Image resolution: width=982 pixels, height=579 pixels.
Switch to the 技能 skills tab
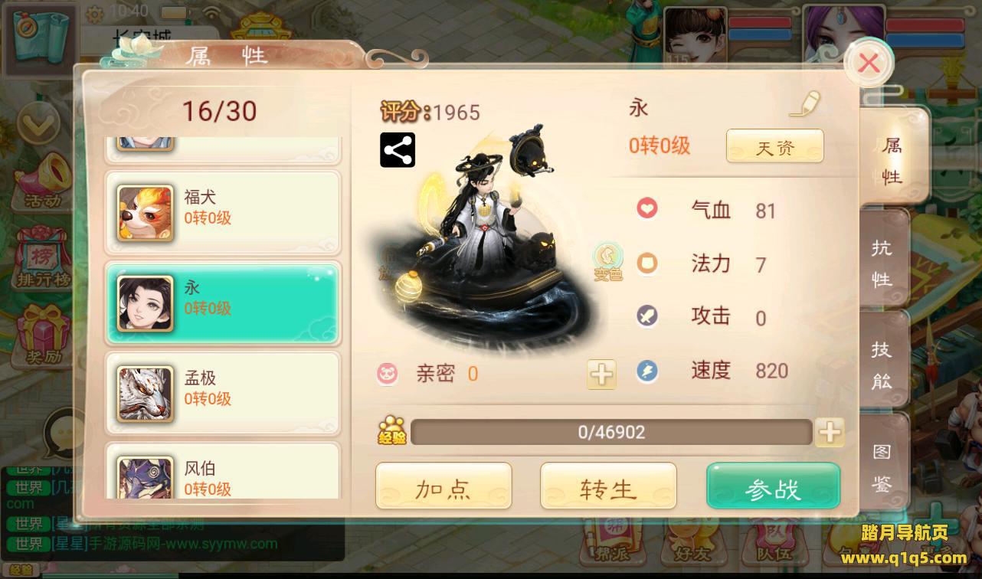coord(883,364)
